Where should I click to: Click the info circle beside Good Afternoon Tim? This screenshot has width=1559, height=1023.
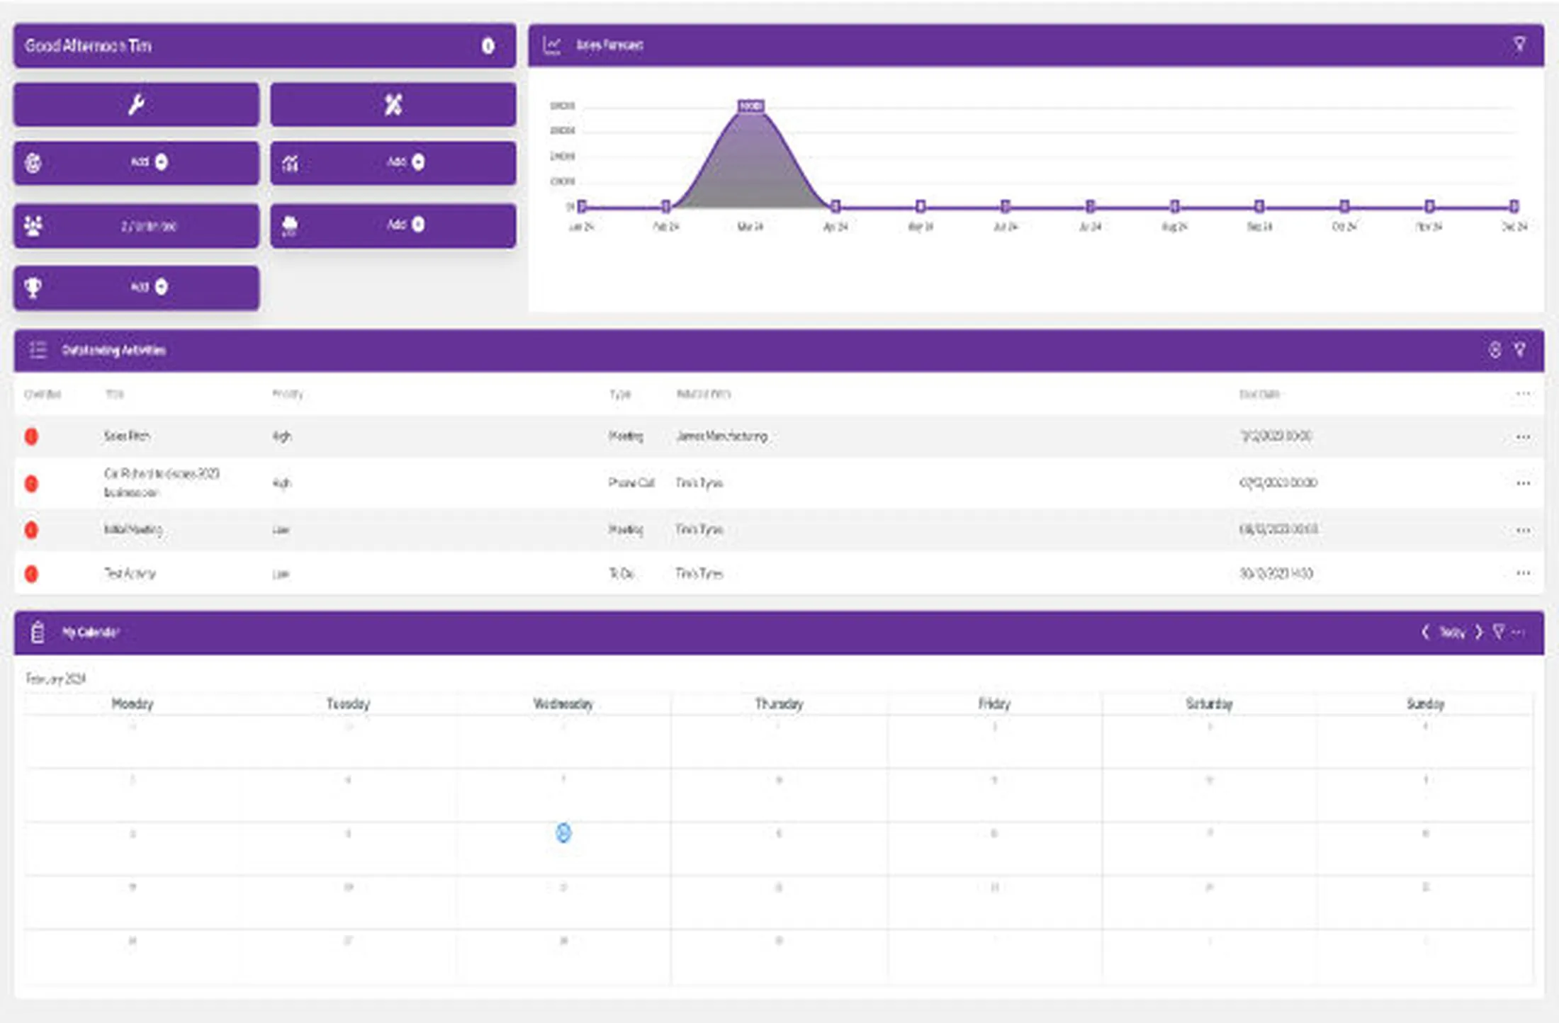coord(488,46)
